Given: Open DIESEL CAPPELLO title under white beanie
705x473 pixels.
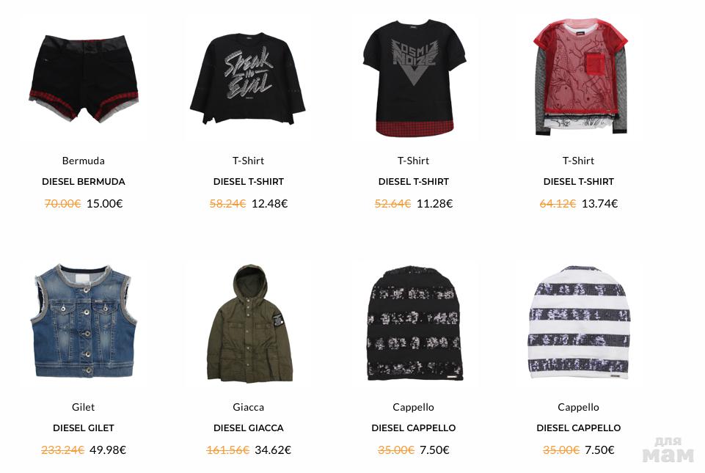Looking at the screenshot, I should click(578, 428).
